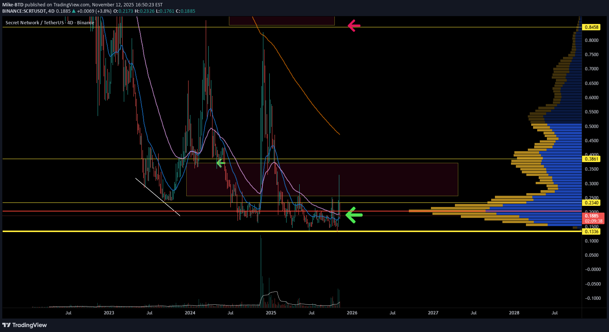The width and height of the screenshot is (609, 332).
Task: Click the 2025 label on time axis
Action: [271, 313]
